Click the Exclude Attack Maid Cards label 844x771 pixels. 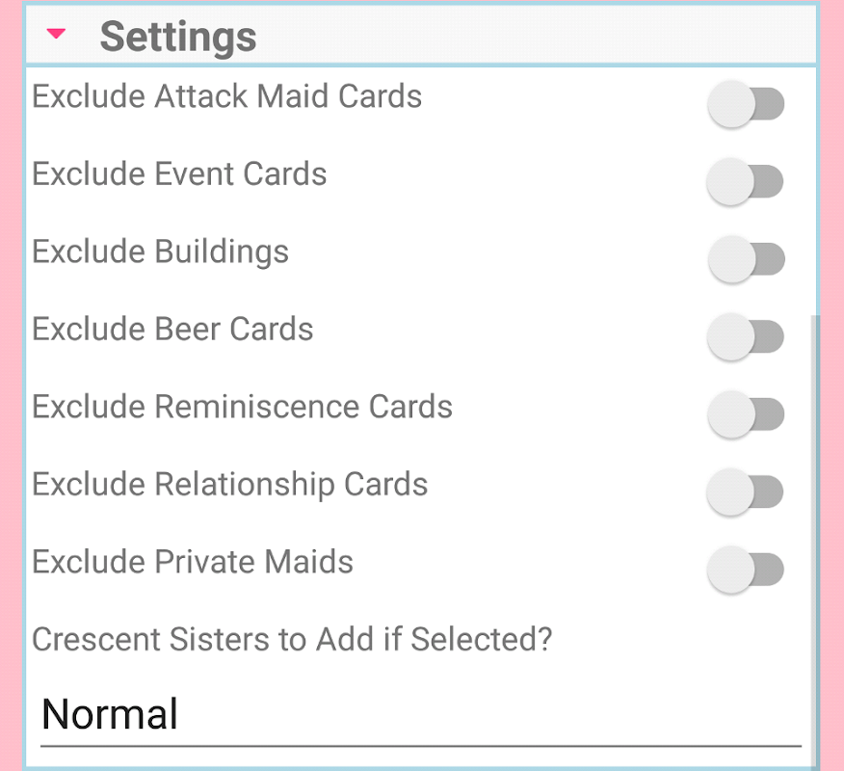click(x=227, y=96)
